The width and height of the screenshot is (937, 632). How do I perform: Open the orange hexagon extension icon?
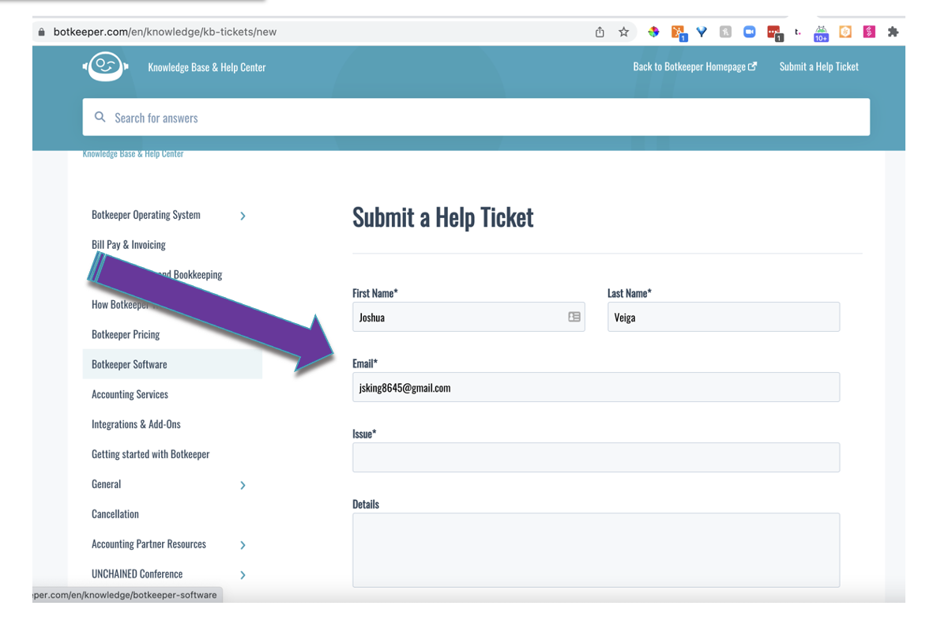tap(845, 32)
